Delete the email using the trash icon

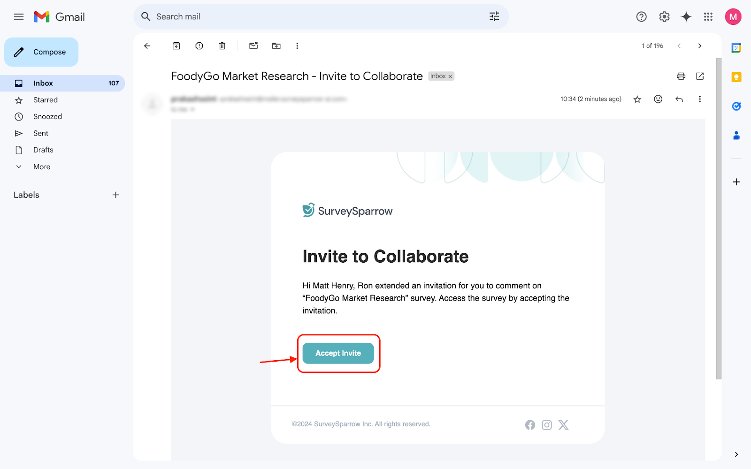[222, 46]
